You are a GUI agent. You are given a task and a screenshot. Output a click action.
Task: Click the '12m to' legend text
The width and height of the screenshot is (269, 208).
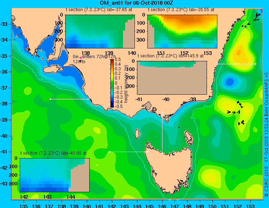(x=79, y=61)
